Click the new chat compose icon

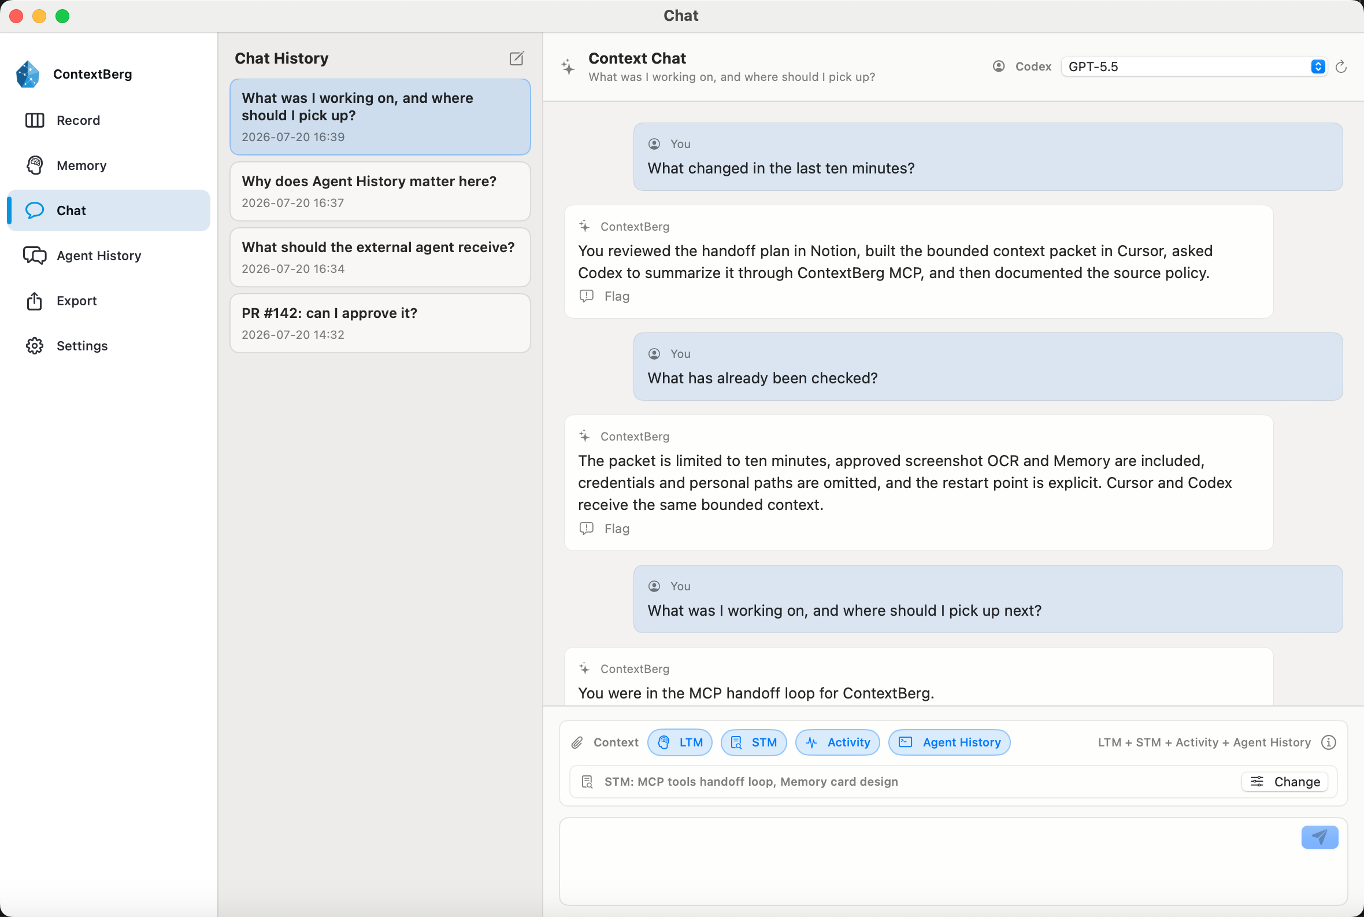click(x=516, y=58)
